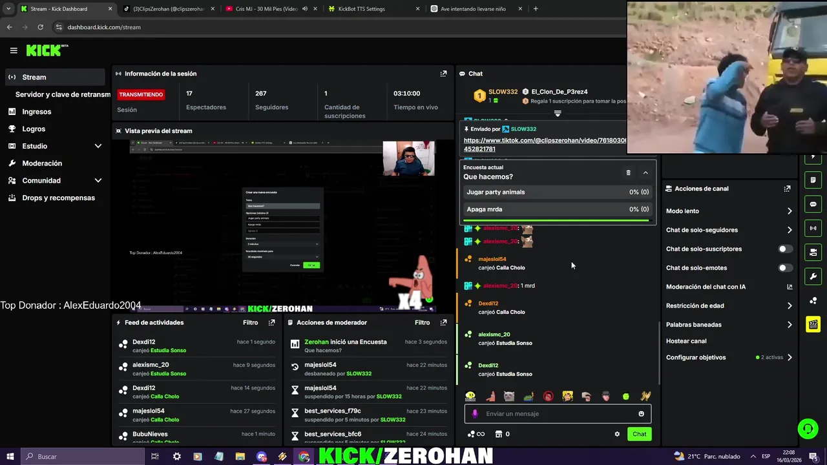
Task: Click the purple microphone icon in message box
Action: coord(475,414)
